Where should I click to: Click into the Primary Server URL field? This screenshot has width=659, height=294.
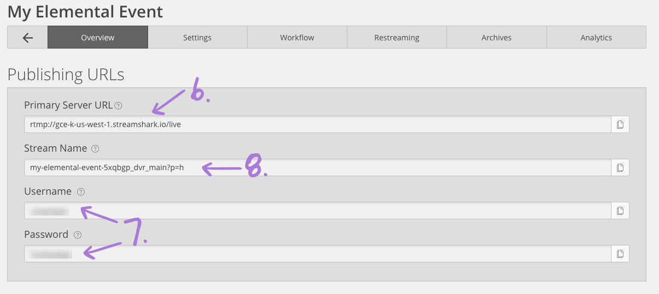[317, 124]
